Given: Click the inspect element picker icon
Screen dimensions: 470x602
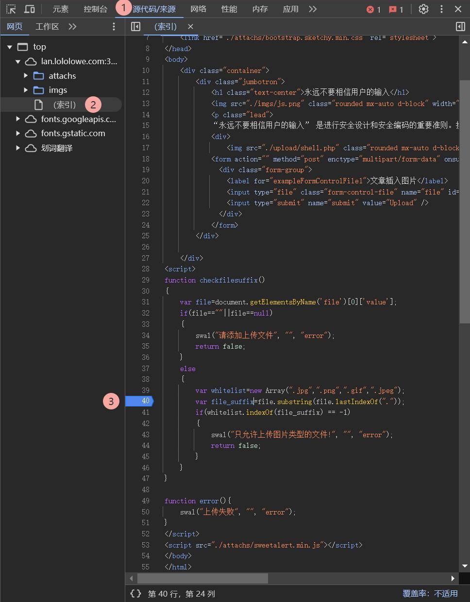Looking at the screenshot, I should [11, 9].
